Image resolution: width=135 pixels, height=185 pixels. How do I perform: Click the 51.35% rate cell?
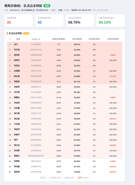coord(77,129)
